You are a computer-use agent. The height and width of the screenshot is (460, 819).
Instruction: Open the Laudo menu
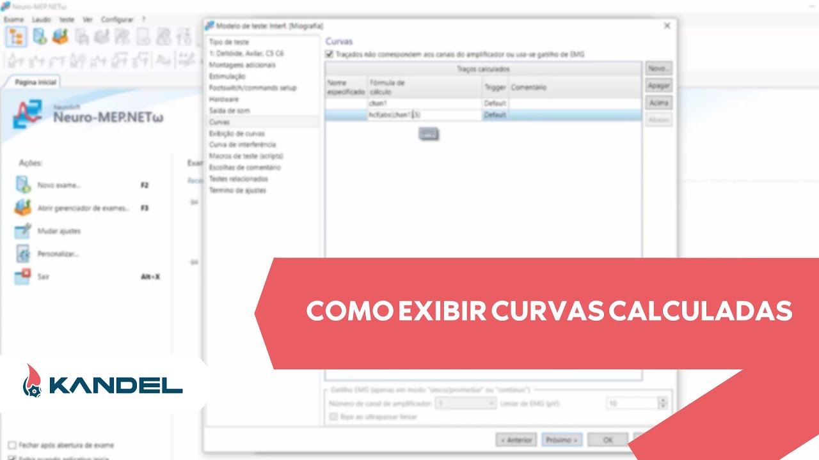coord(42,20)
